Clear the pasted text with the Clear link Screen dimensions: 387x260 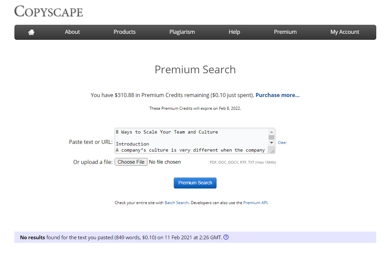[282, 143]
